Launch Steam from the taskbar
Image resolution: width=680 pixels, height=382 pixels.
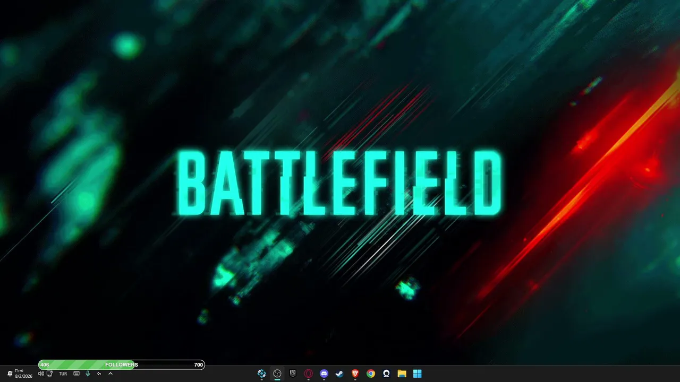(x=339, y=374)
